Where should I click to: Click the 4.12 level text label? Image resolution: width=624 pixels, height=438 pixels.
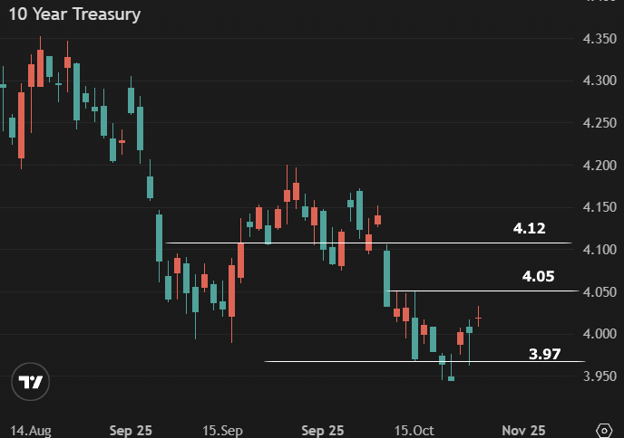coord(529,228)
